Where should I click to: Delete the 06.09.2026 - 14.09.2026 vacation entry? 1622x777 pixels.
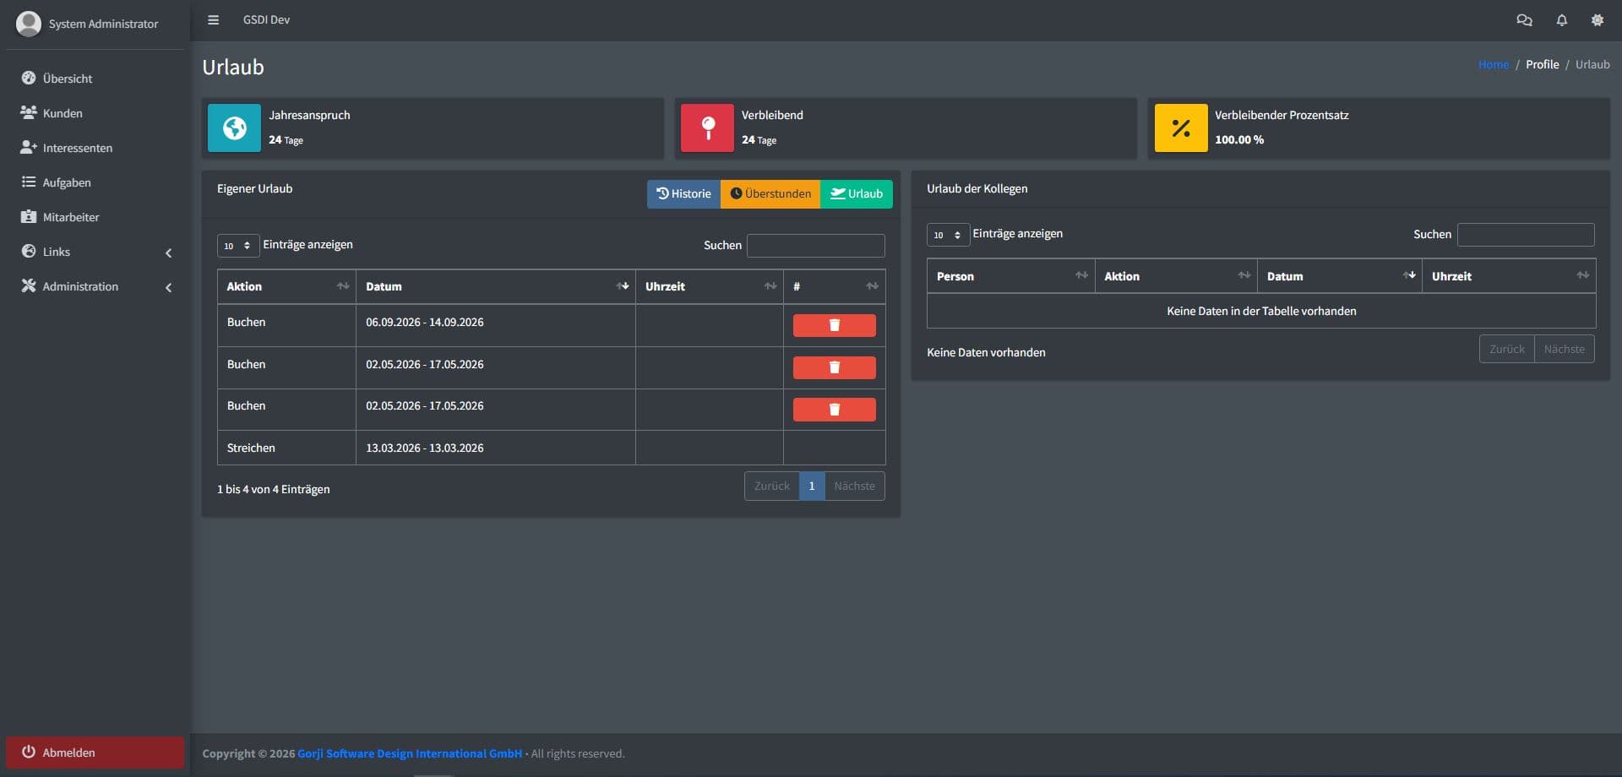tap(834, 325)
